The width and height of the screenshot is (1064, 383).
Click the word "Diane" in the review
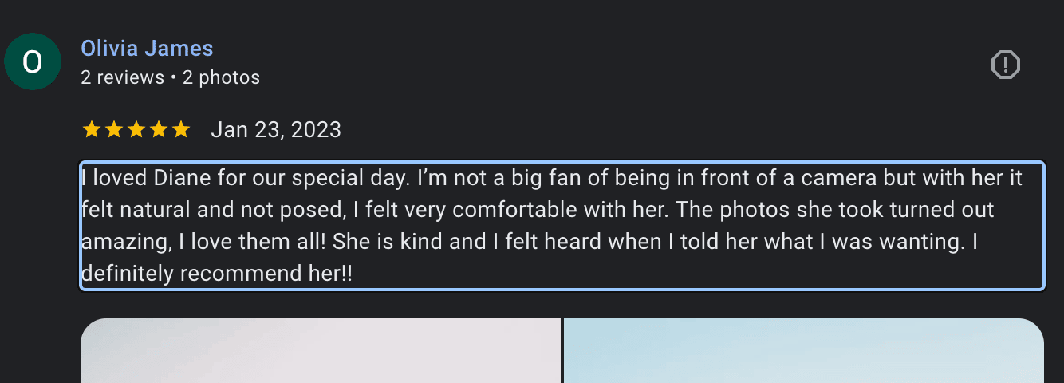click(185, 178)
